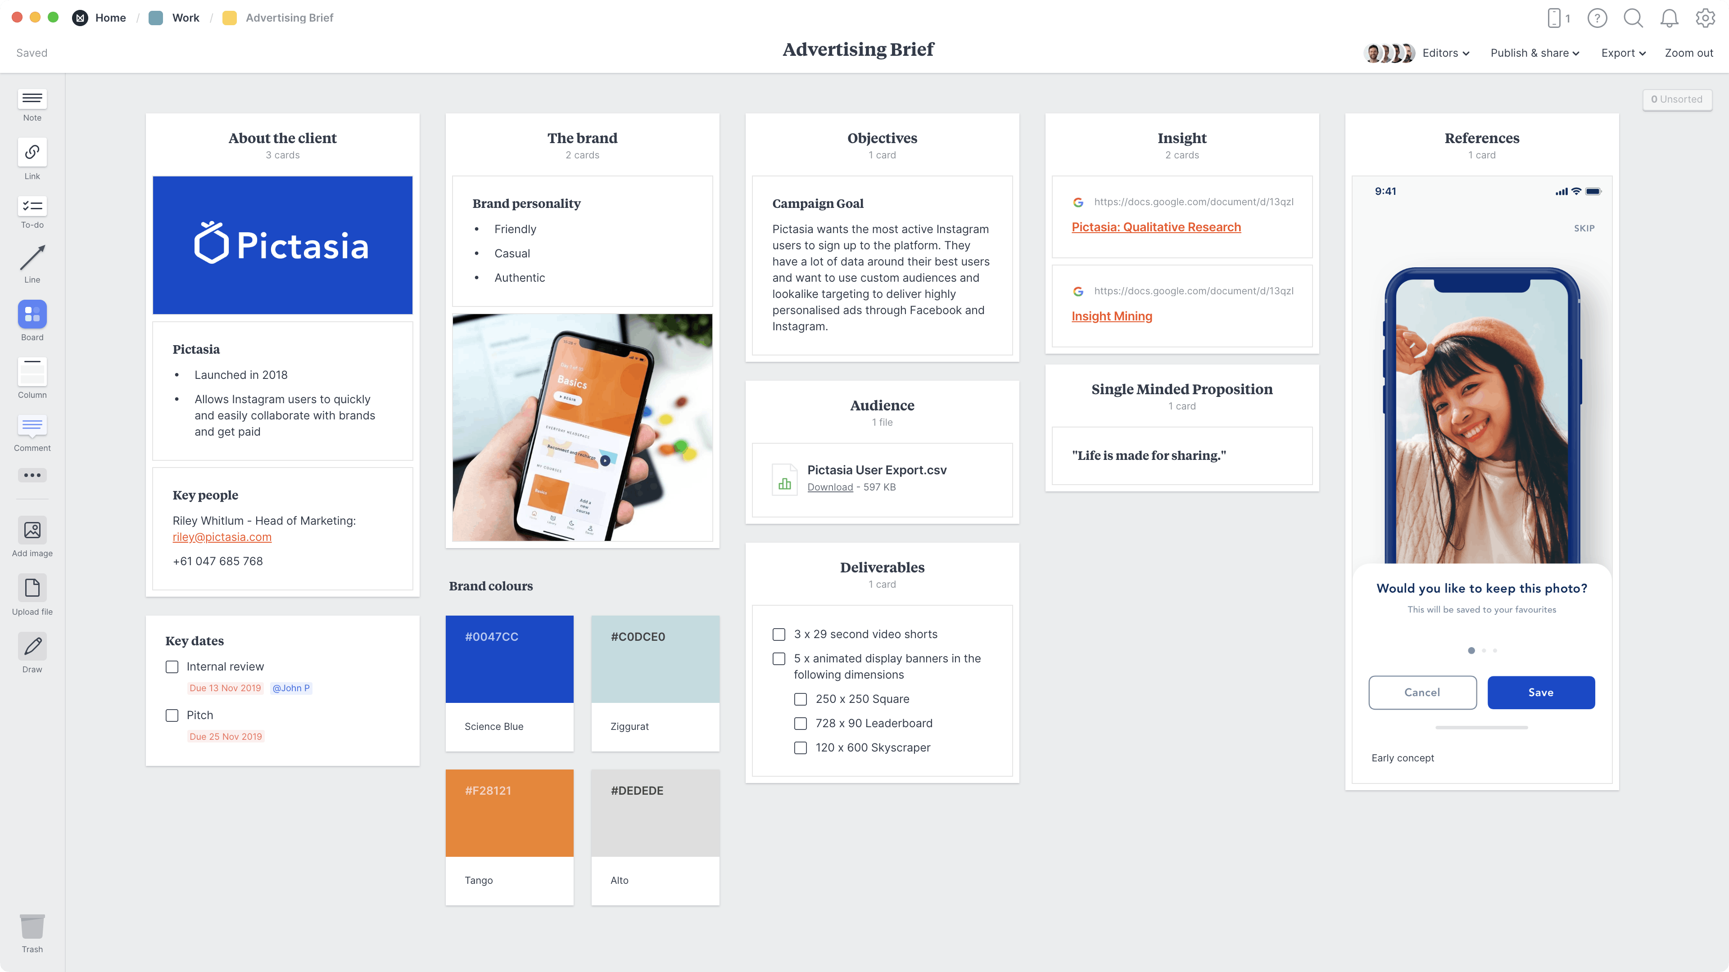Screen dimensions: 1729x972
Task: Toggle the Internal review checkbox
Action: point(172,667)
